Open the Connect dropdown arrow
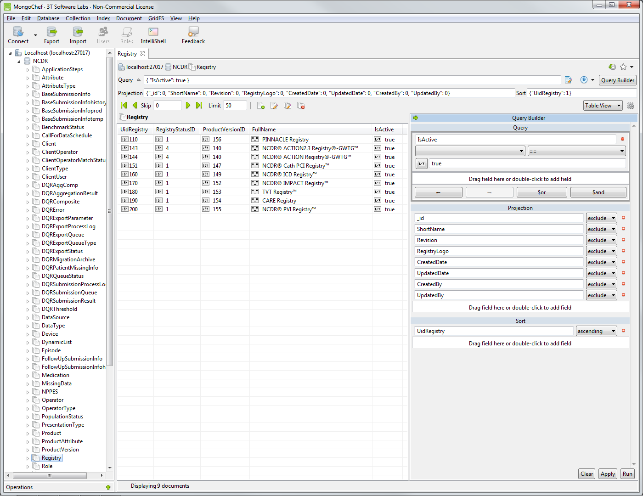This screenshot has width=643, height=496. pos(35,35)
